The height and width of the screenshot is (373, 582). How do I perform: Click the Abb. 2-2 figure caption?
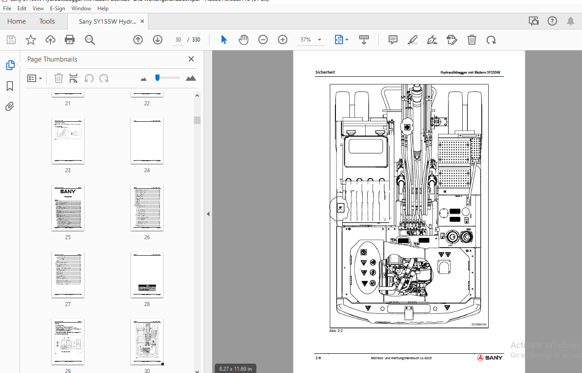(336, 331)
